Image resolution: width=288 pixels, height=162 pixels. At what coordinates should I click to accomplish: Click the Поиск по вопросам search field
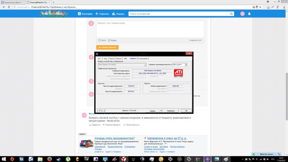pyautogui.click(x=179, y=14)
